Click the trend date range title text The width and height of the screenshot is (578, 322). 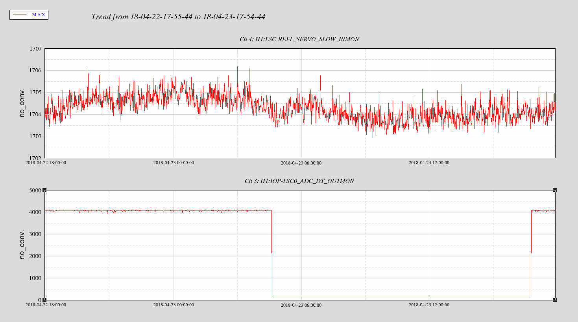coord(178,16)
